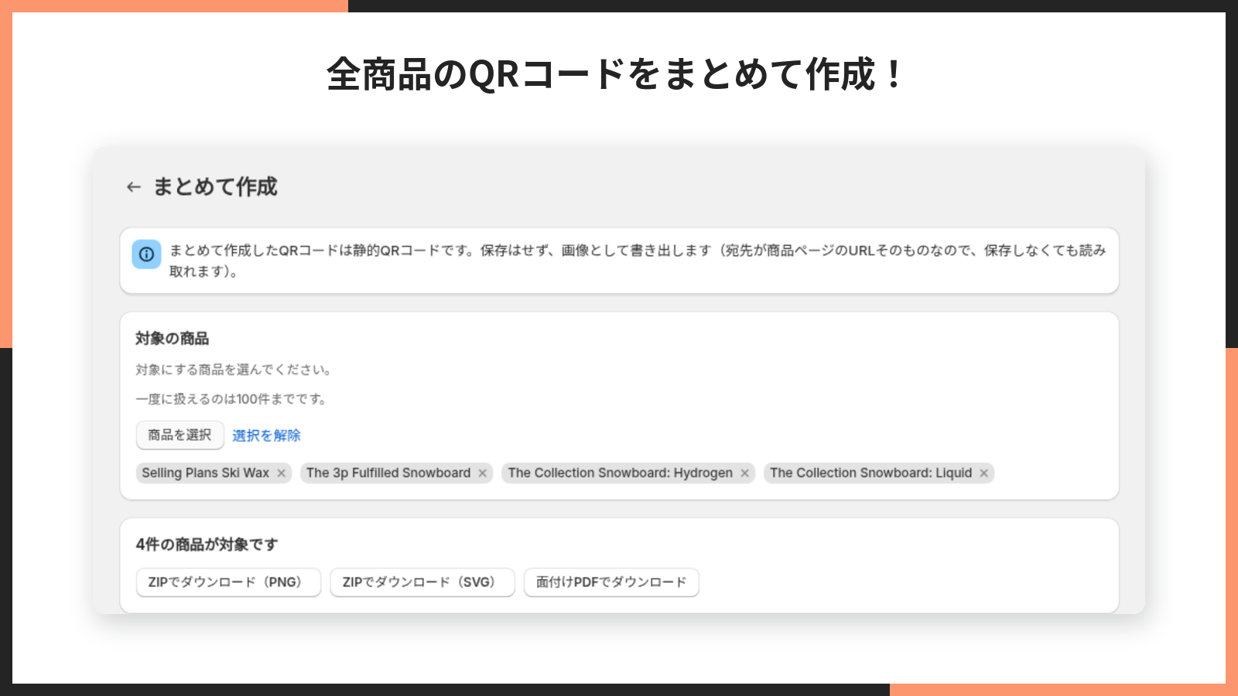The width and height of the screenshot is (1238, 696).
Task: Click The Collection Snowboard: Liquid tag label
Action: click(870, 473)
